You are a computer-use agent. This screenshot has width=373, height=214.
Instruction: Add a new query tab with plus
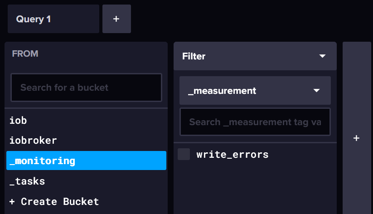116,19
